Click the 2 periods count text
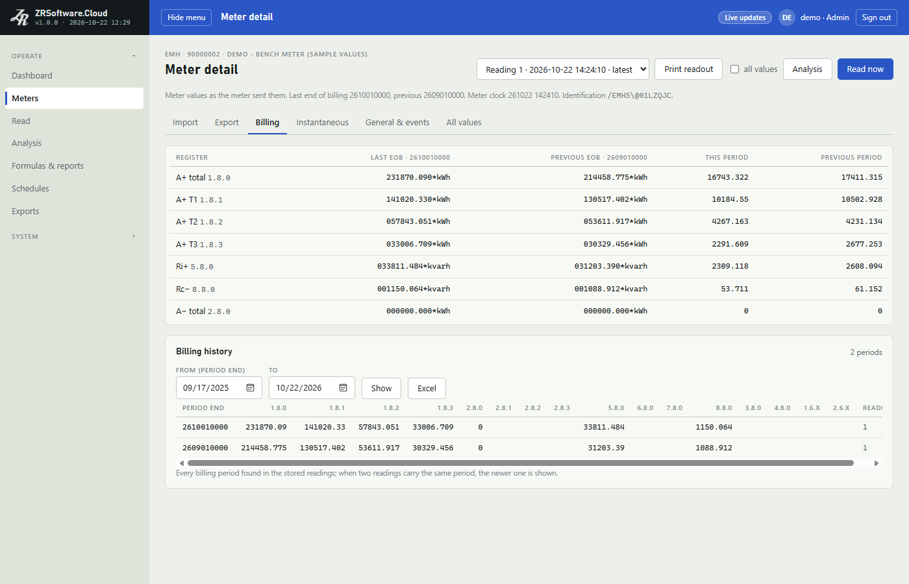Viewport: 909px width, 584px height. 866,352
